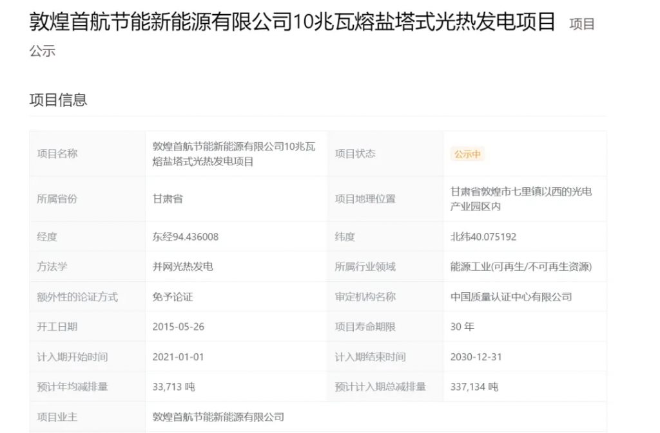Click the 能源工业(可再生/不可再生资源) industry value
Image resolution: width=660 pixels, height=433 pixels.
pyautogui.click(x=521, y=266)
